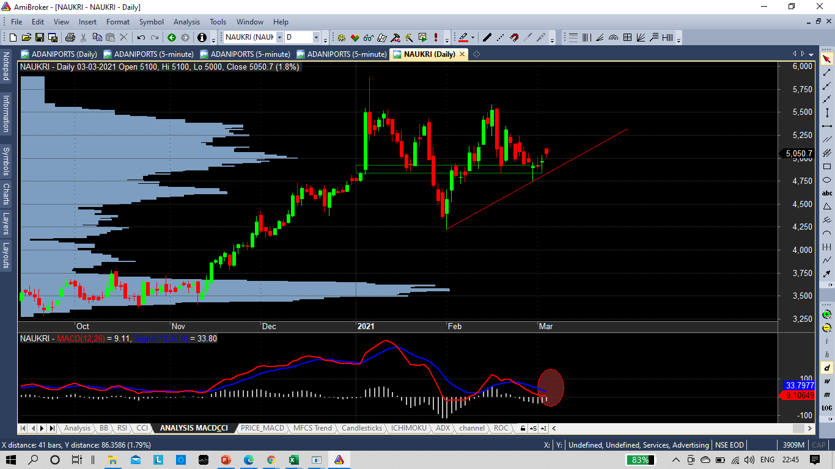835x469 pixels.
Task: Select the Fibonacci arcs drawing tool
Action: pos(613,37)
